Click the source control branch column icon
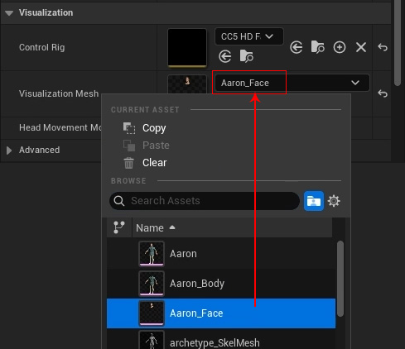The image size is (405, 349). (x=119, y=227)
